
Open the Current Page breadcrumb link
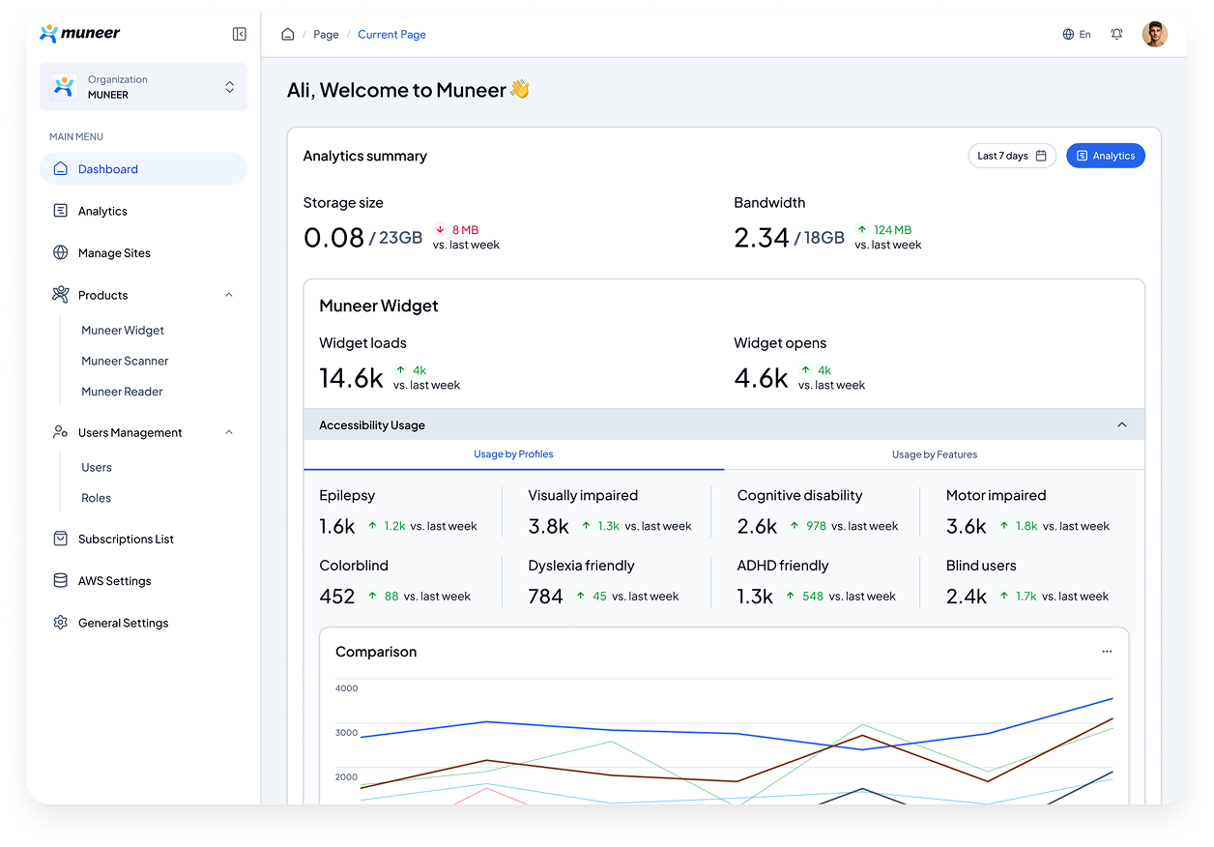coord(391,34)
